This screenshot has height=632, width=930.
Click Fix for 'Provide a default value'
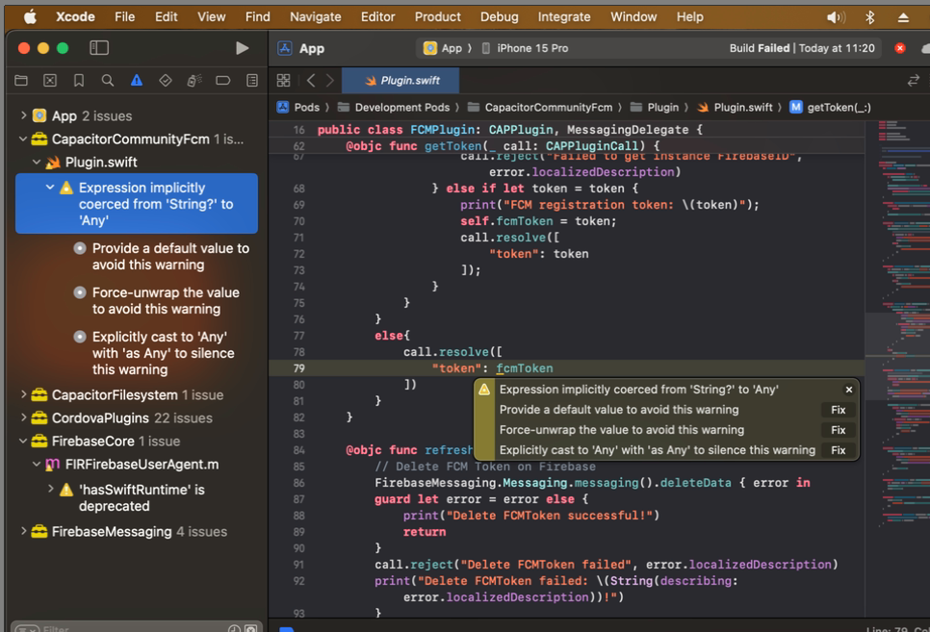(839, 410)
